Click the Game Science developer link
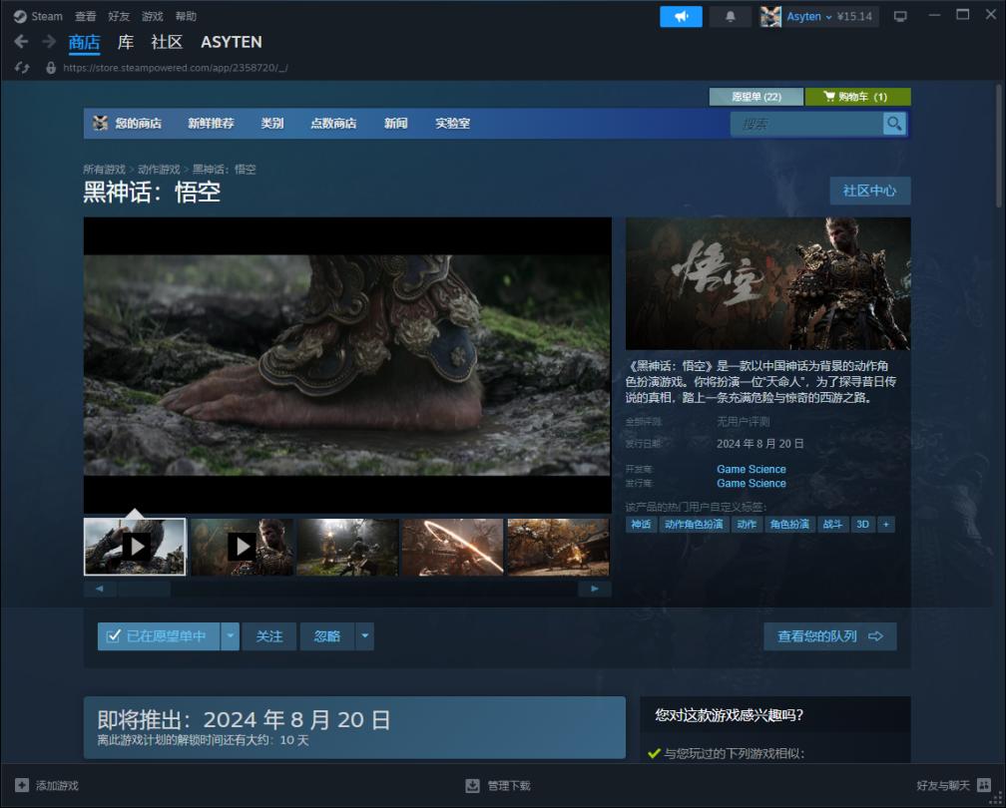The image size is (1006, 808). (751, 469)
